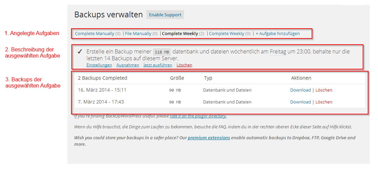Open the premium extensions link
The height and width of the screenshot is (175, 378).
click(209, 138)
